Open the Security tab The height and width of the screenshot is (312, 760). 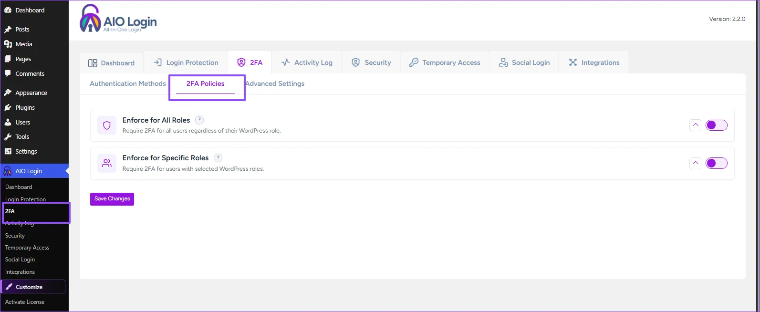pyautogui.click(x=371, y=62)
